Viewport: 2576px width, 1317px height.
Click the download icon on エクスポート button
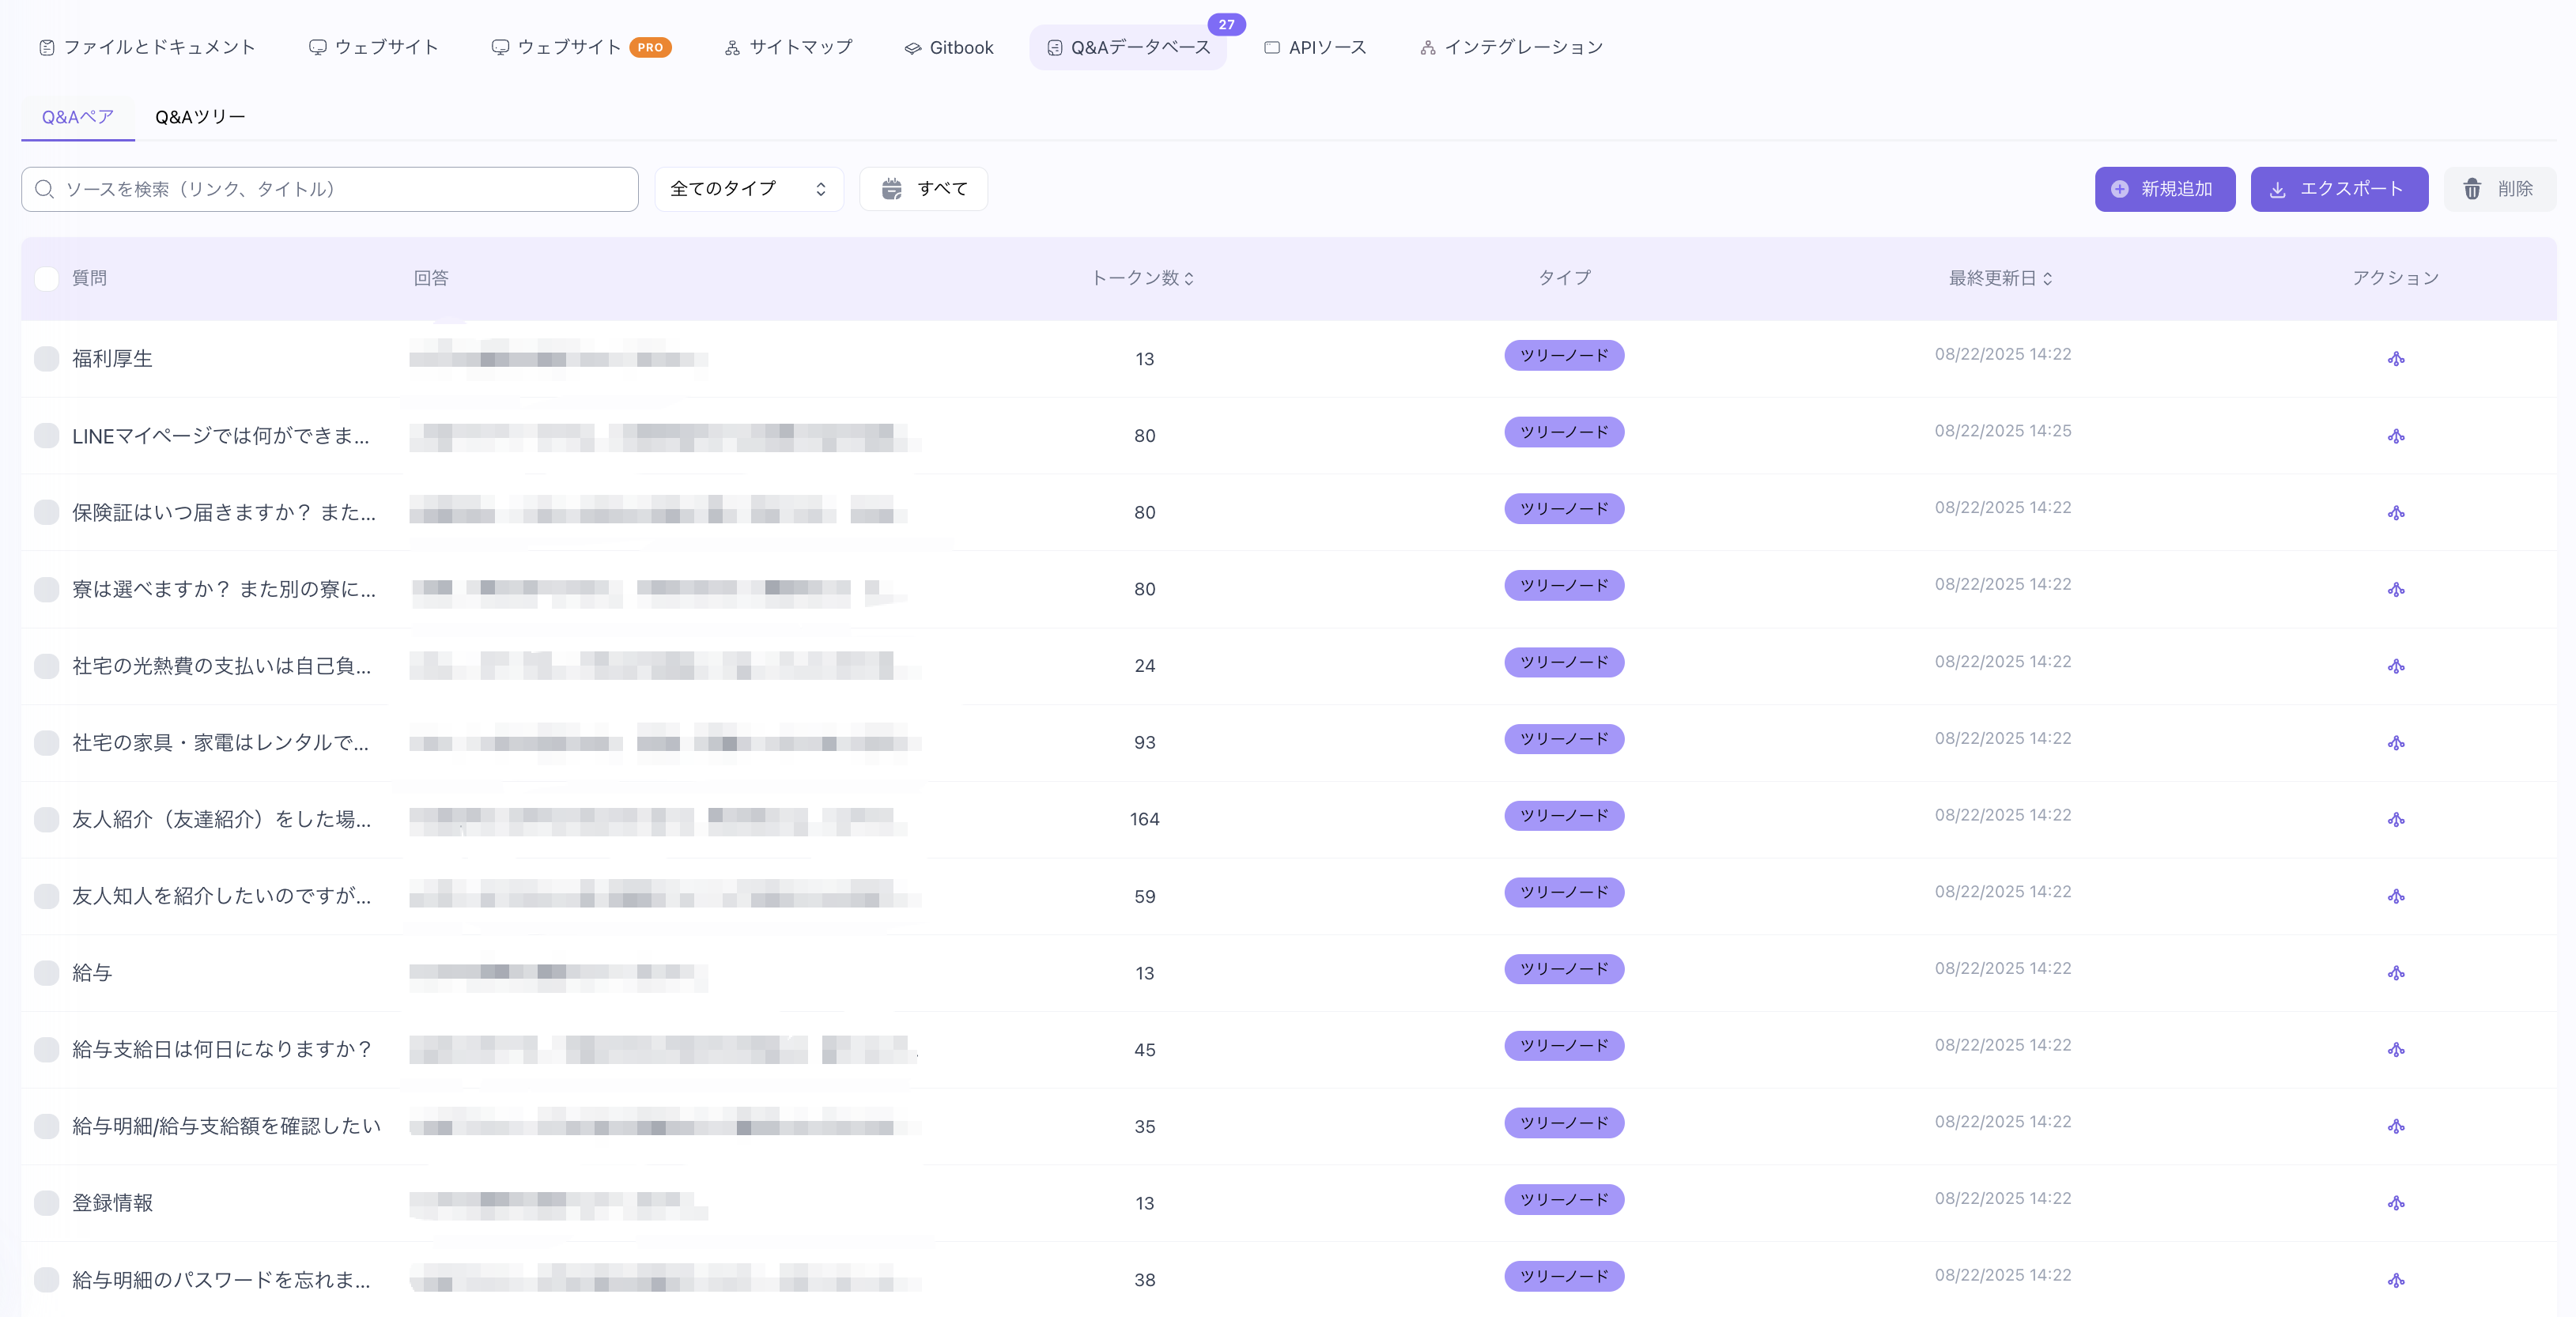click(2278, 189)
